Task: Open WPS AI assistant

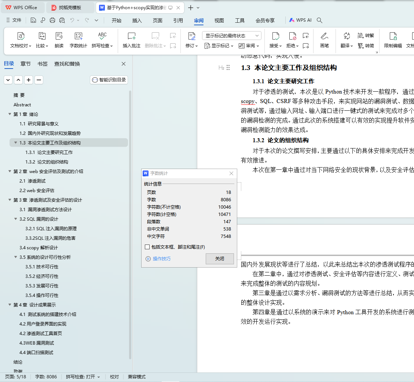Action: 300,20
